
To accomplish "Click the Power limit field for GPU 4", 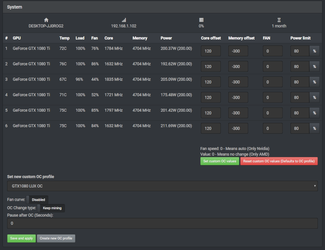I will (300, 97).
